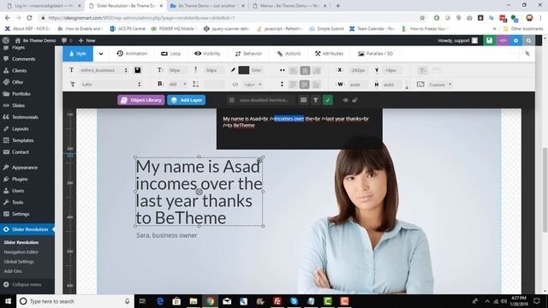Toggle the W/H aspect ratio link
Image resolution: width=548 pixels, height=308 pixels.
407,85
